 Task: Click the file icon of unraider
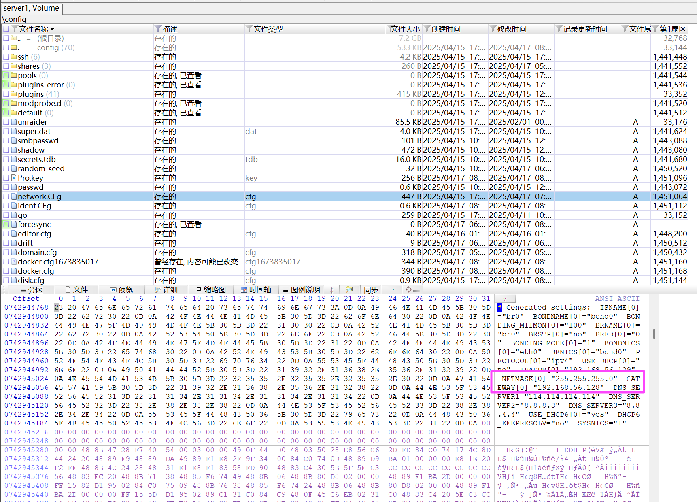pyautogui.click(x=14, y=122)
